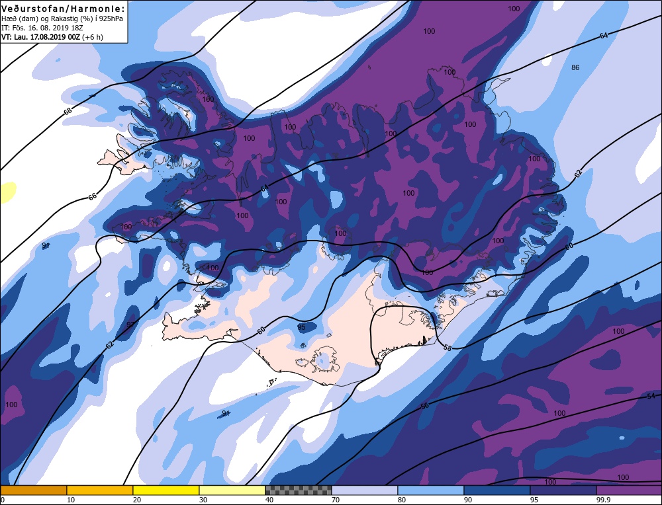Select the yellow 20–30 legend swatch
Viewport: 662px width, 505px height.
[166, 490]
